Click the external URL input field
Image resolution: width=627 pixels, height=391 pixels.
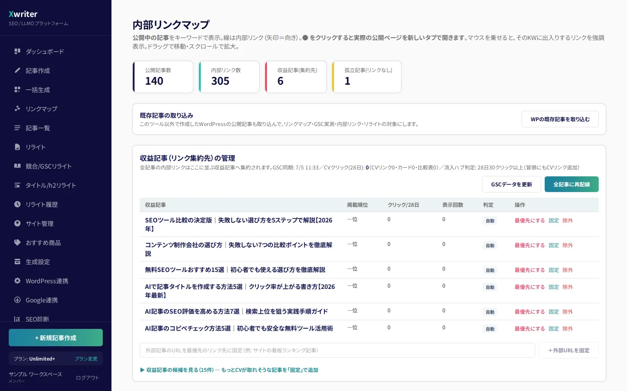click(x=337, y=350)
